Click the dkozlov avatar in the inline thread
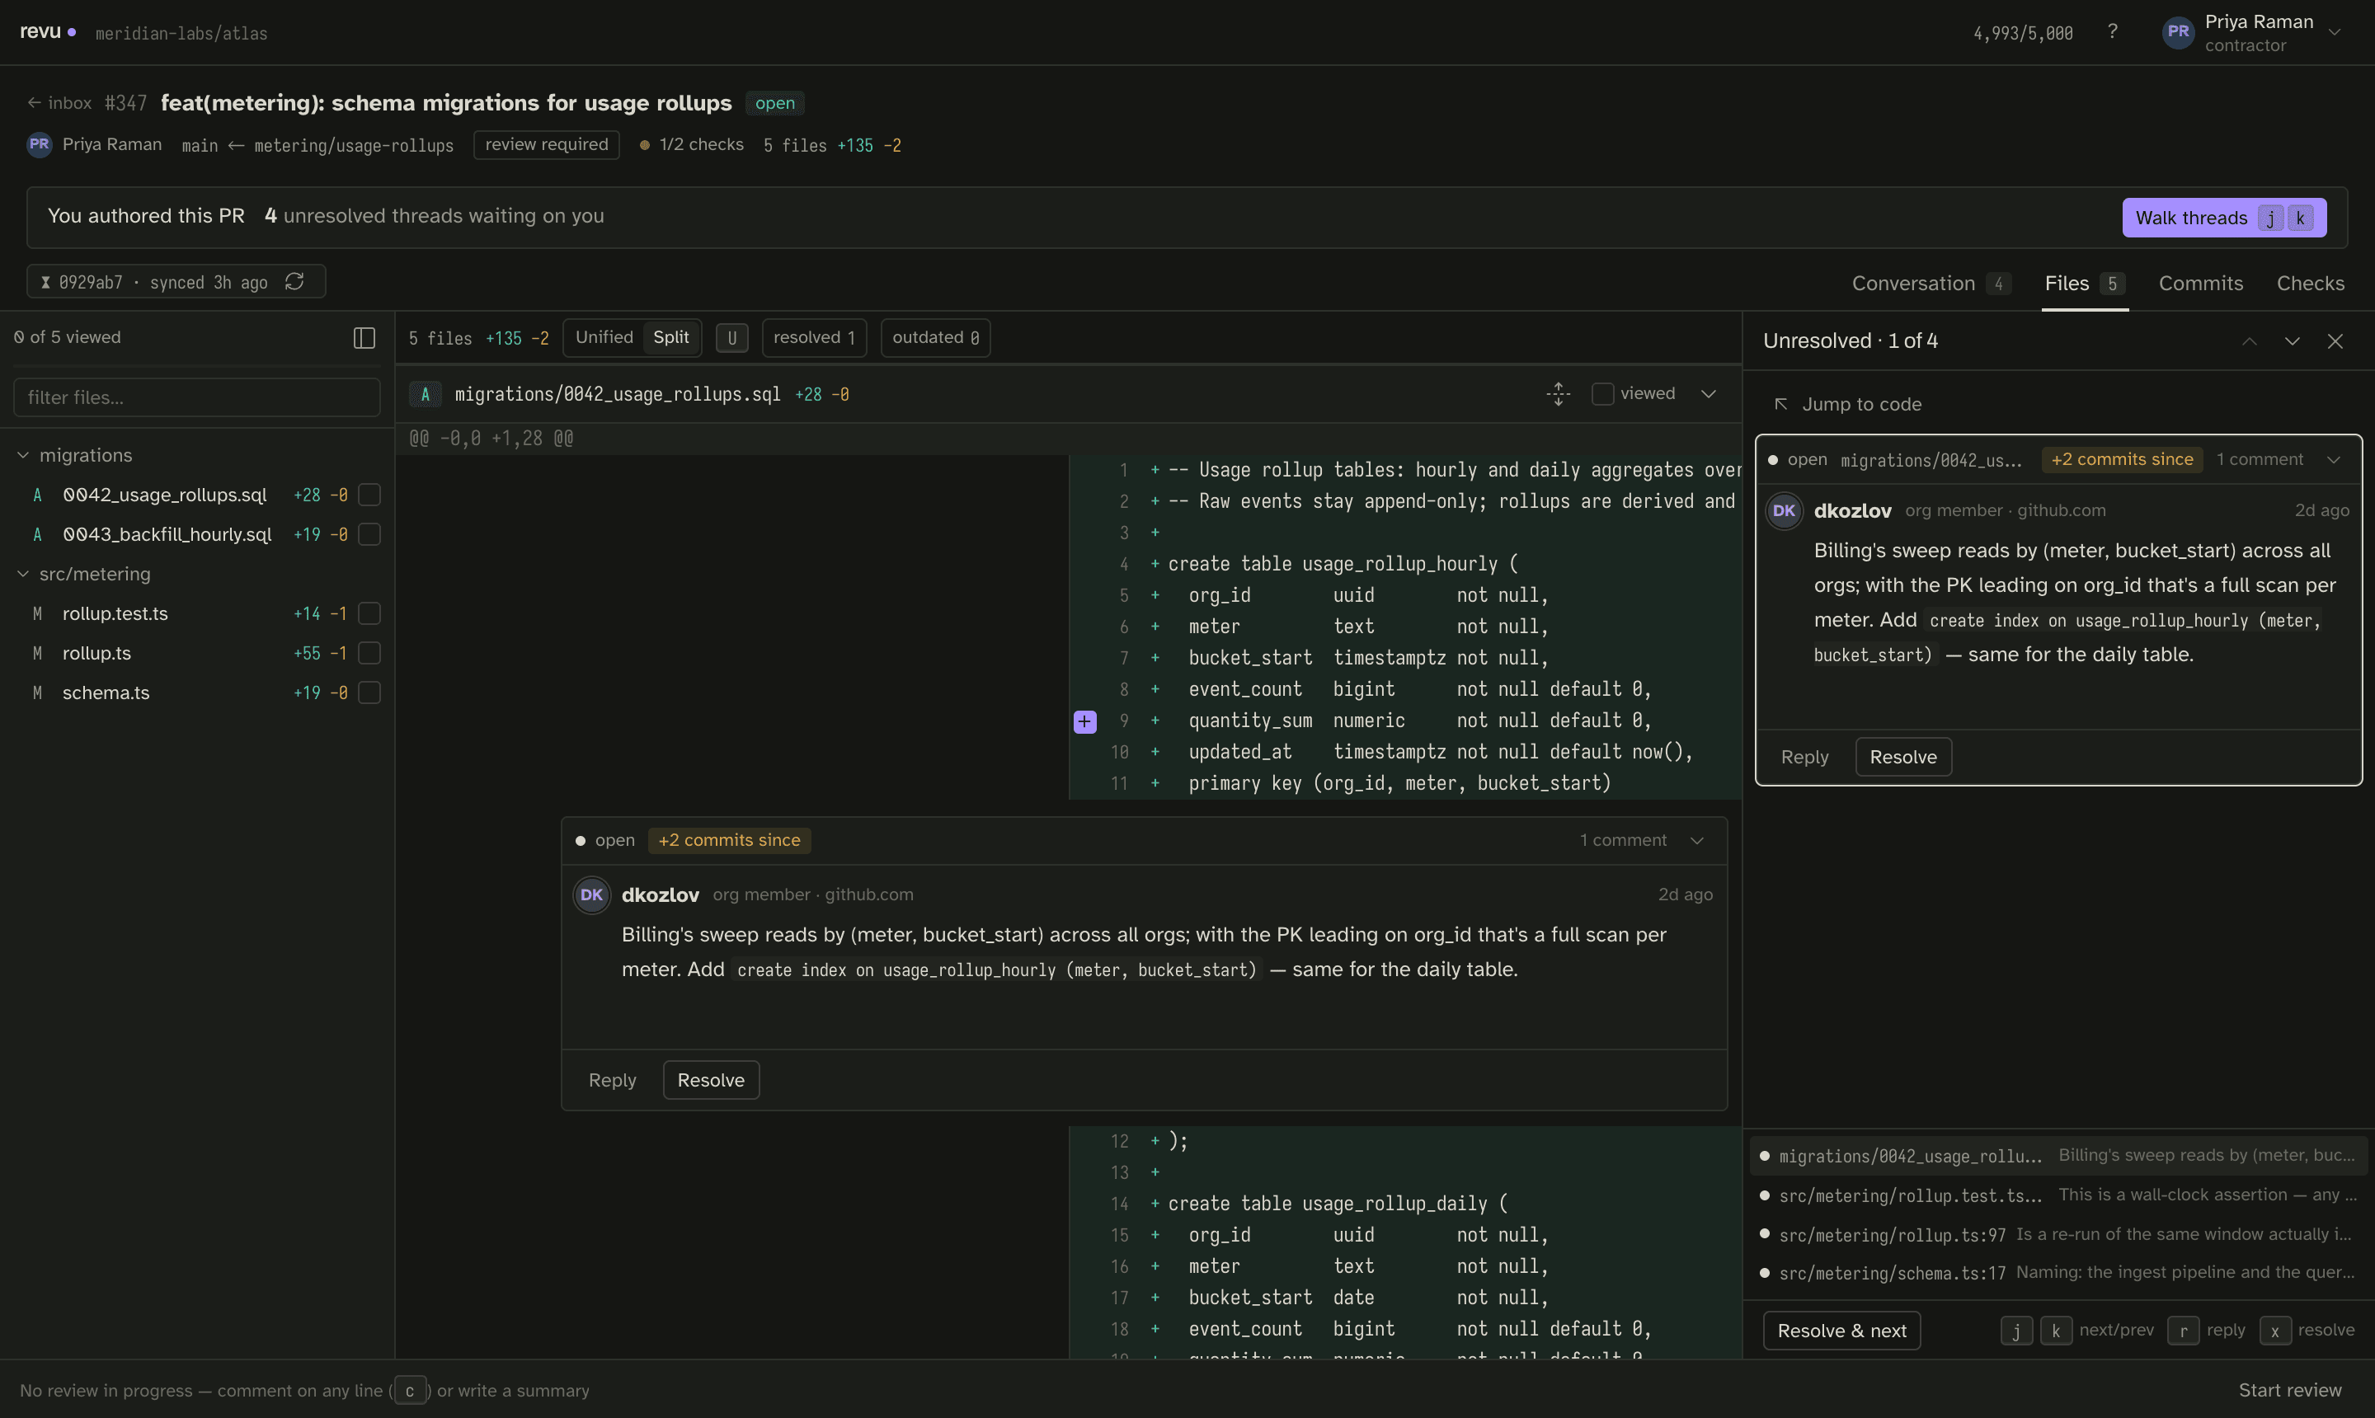 tap(591, 894)
